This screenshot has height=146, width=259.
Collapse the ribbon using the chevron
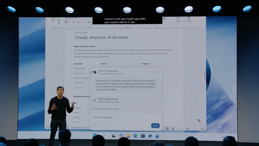[201, 26]
